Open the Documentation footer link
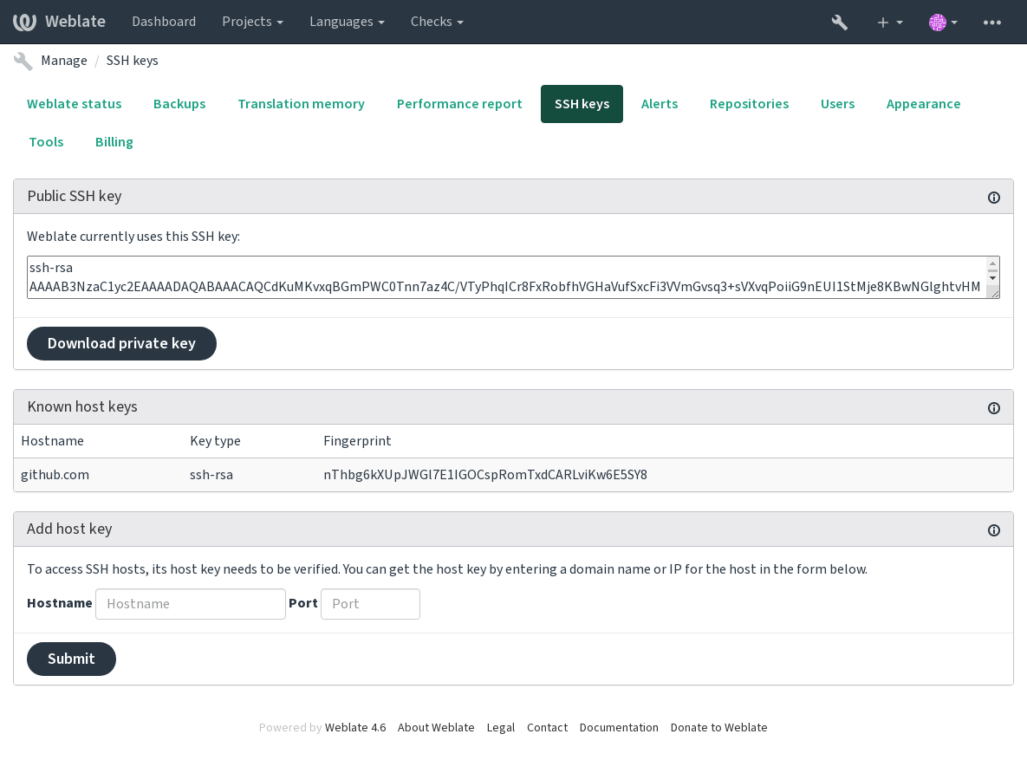The image size is (1027, 760). pyautogui.click(x=619, y=727)
